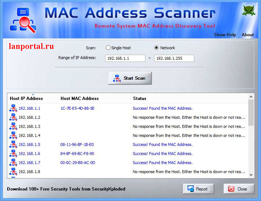261x201 pixels.
Task: Select IP address 192.168.1.5 text
Action: pos(29,145)
